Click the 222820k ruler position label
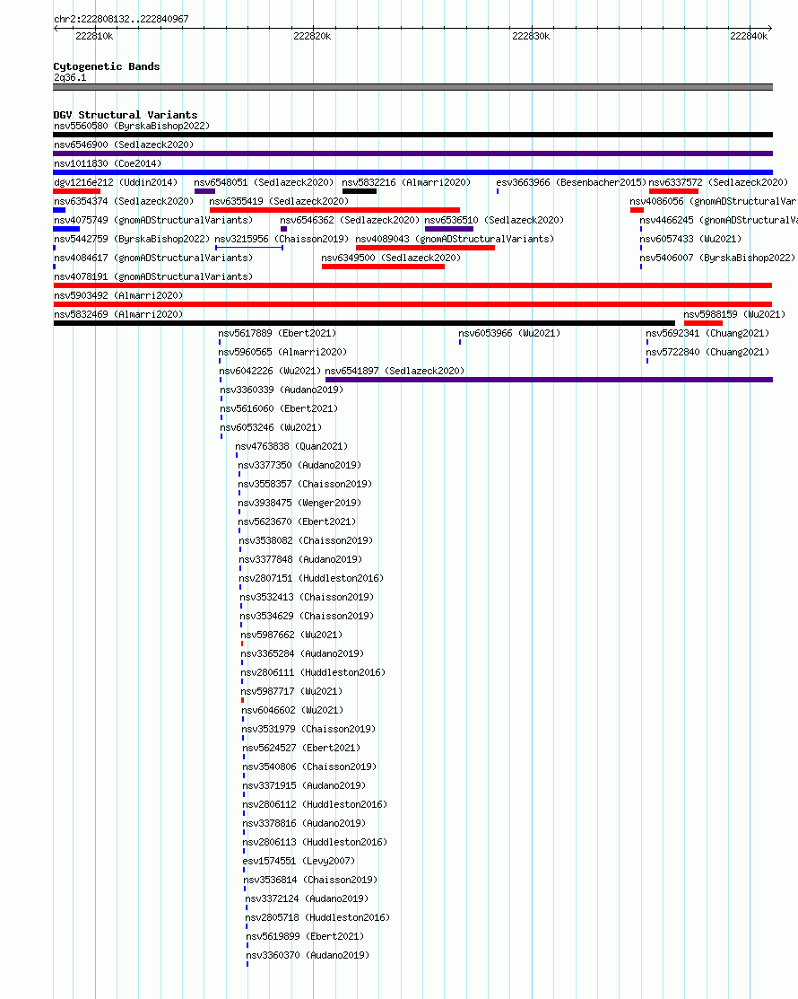 click(312, 36)
